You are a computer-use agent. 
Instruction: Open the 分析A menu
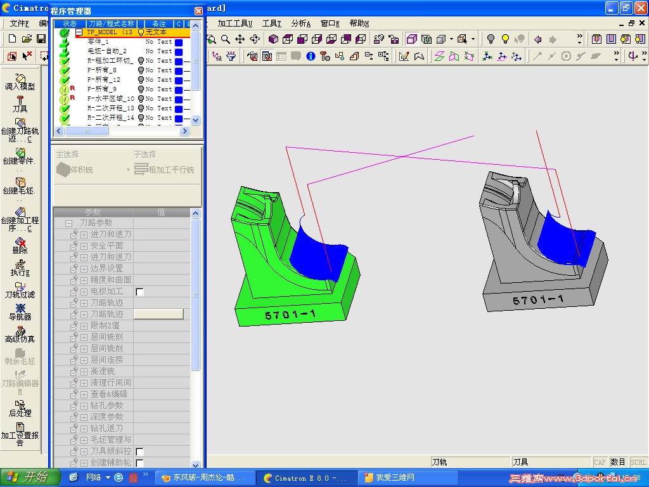(x=300, y=23)
